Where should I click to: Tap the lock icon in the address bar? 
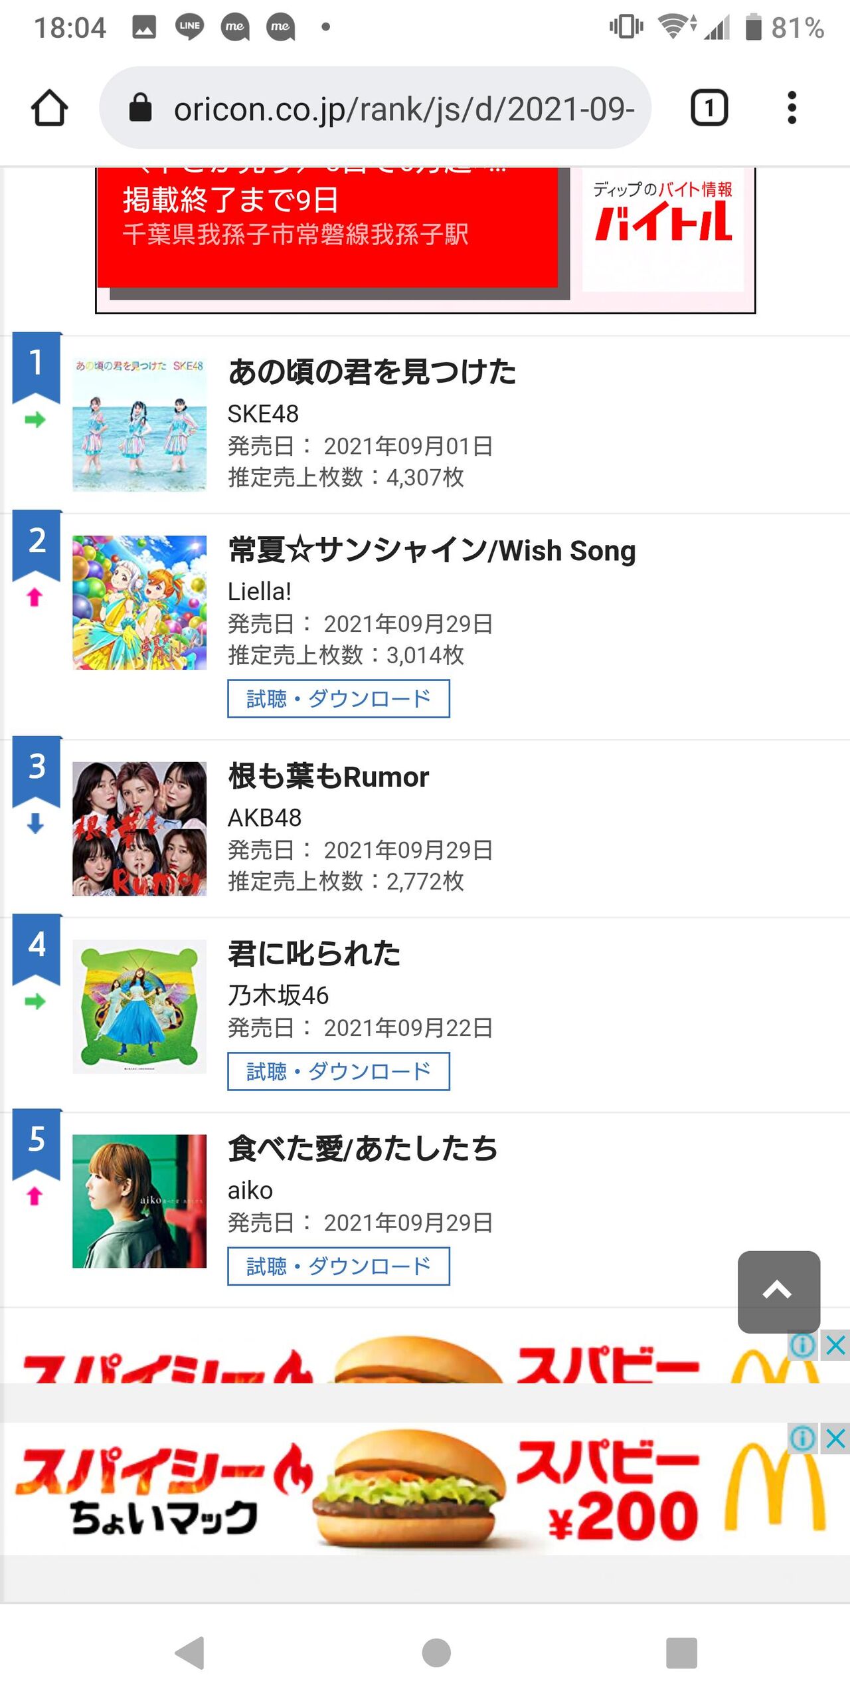[140, 108]
